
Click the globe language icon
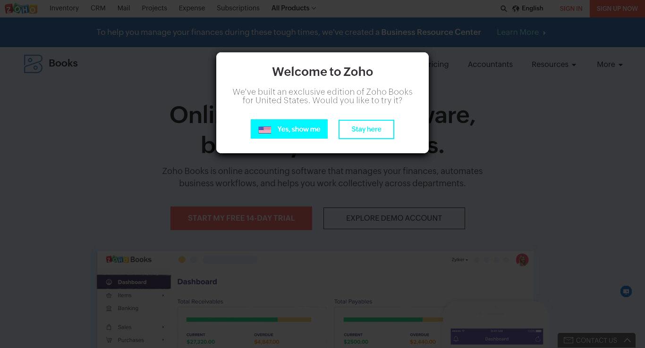pos(516,8)
